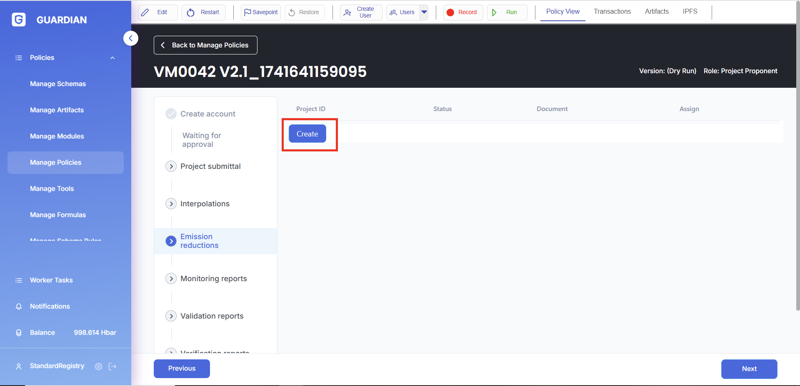Click the blue Create button
Viewport: 800px width, 386px height.
(x=307, y=134)
